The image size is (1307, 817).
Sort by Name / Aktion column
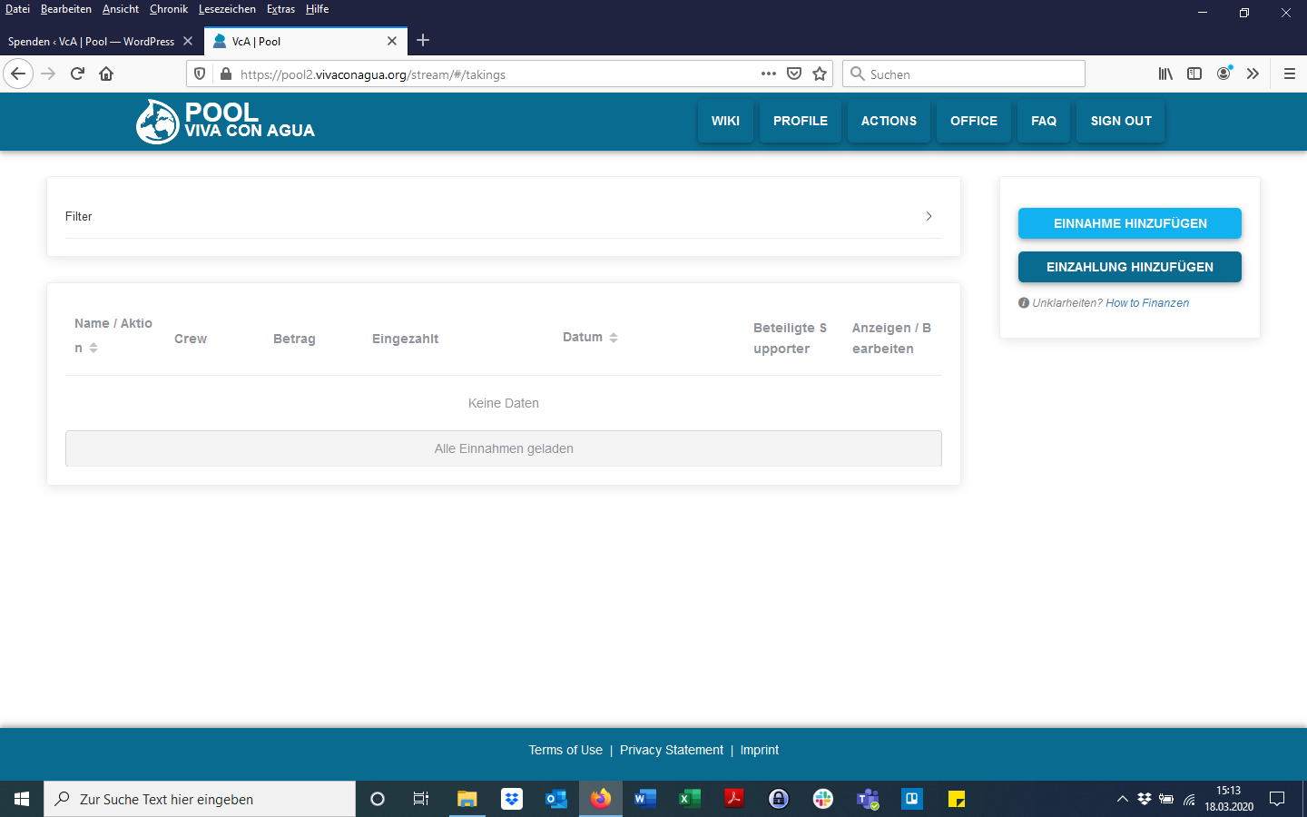(93, 349)
